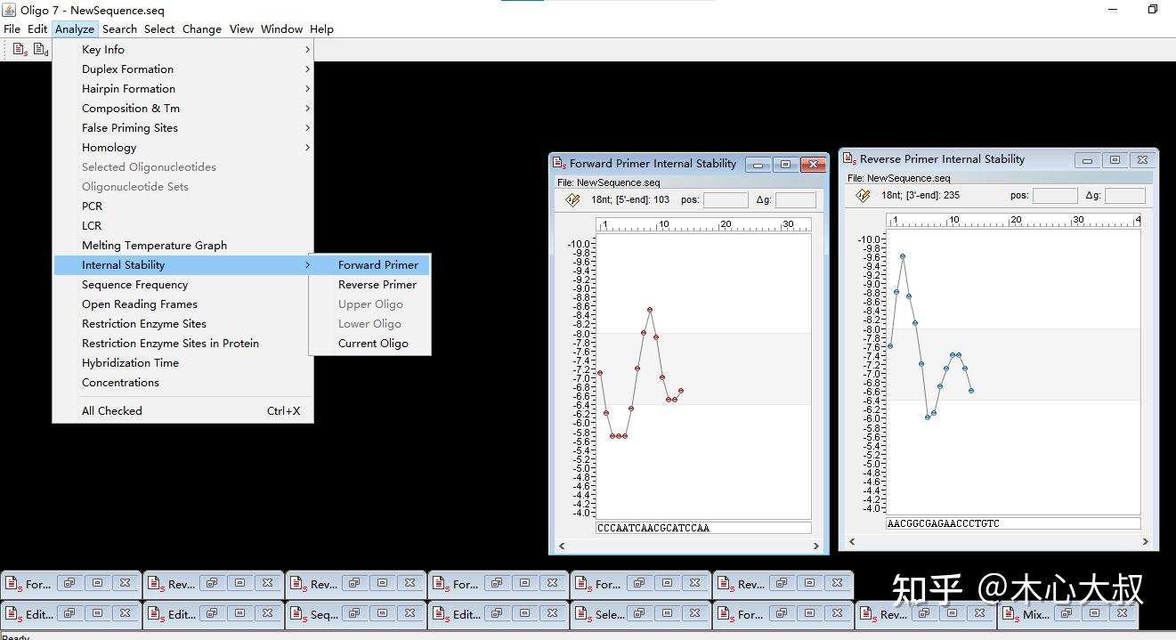This screenshot has width=1176, height=640.
Task: Open the Edit menu
Action: pyautogui.click(x=37, y=29)
